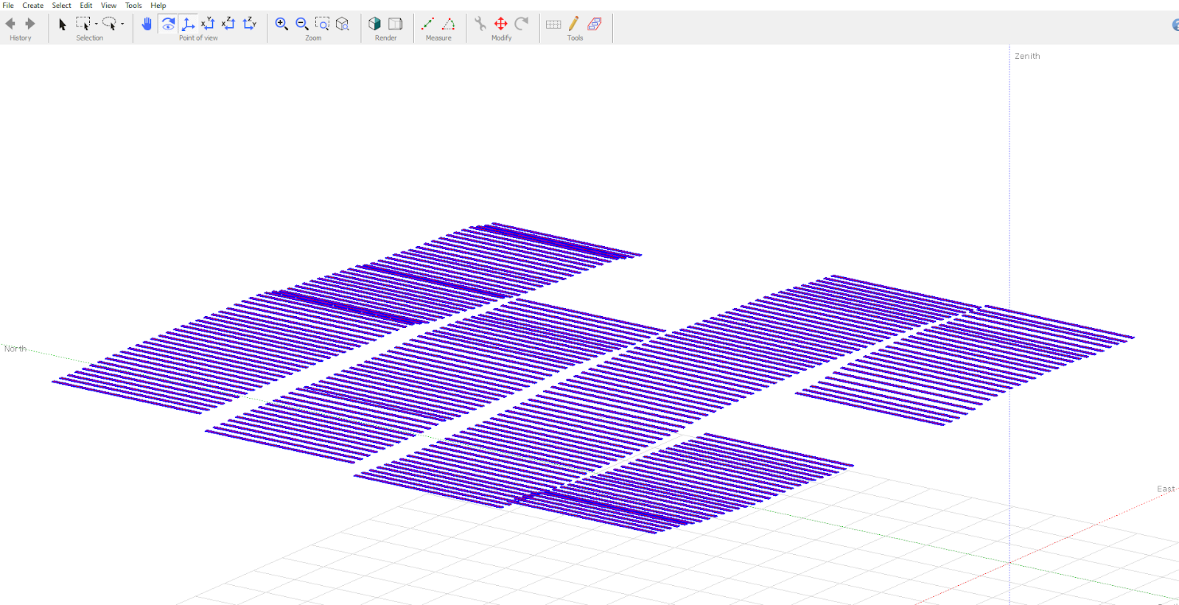This screenshot has width=1179, height=605.
Task: Set the XY plane view
Action: [x=208, y=24]
